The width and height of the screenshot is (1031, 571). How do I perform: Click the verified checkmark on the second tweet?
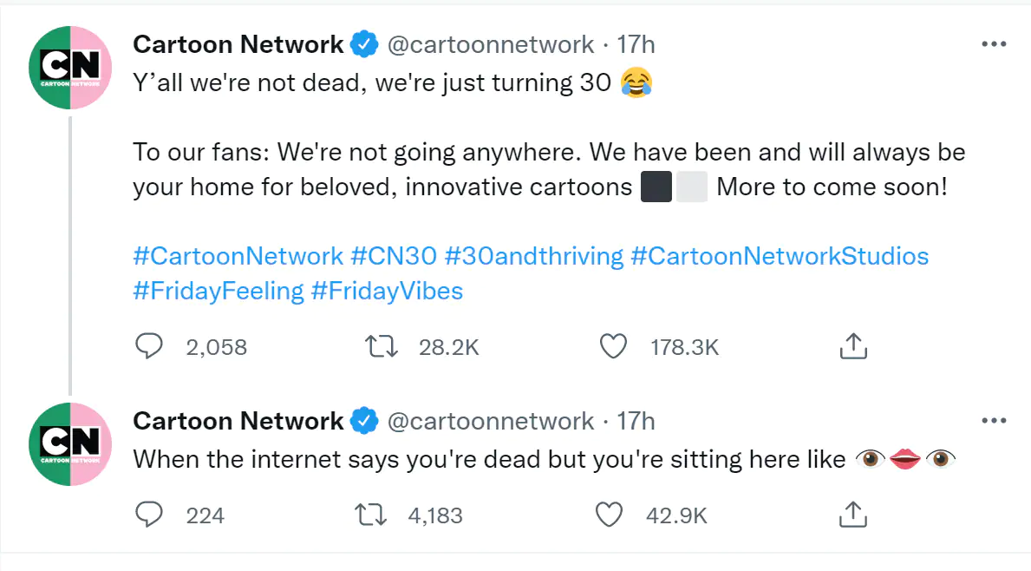366,421
